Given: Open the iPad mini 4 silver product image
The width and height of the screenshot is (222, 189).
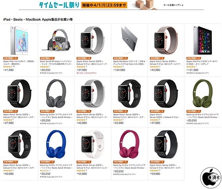Looking at the screenshot, I should point(20,40).
